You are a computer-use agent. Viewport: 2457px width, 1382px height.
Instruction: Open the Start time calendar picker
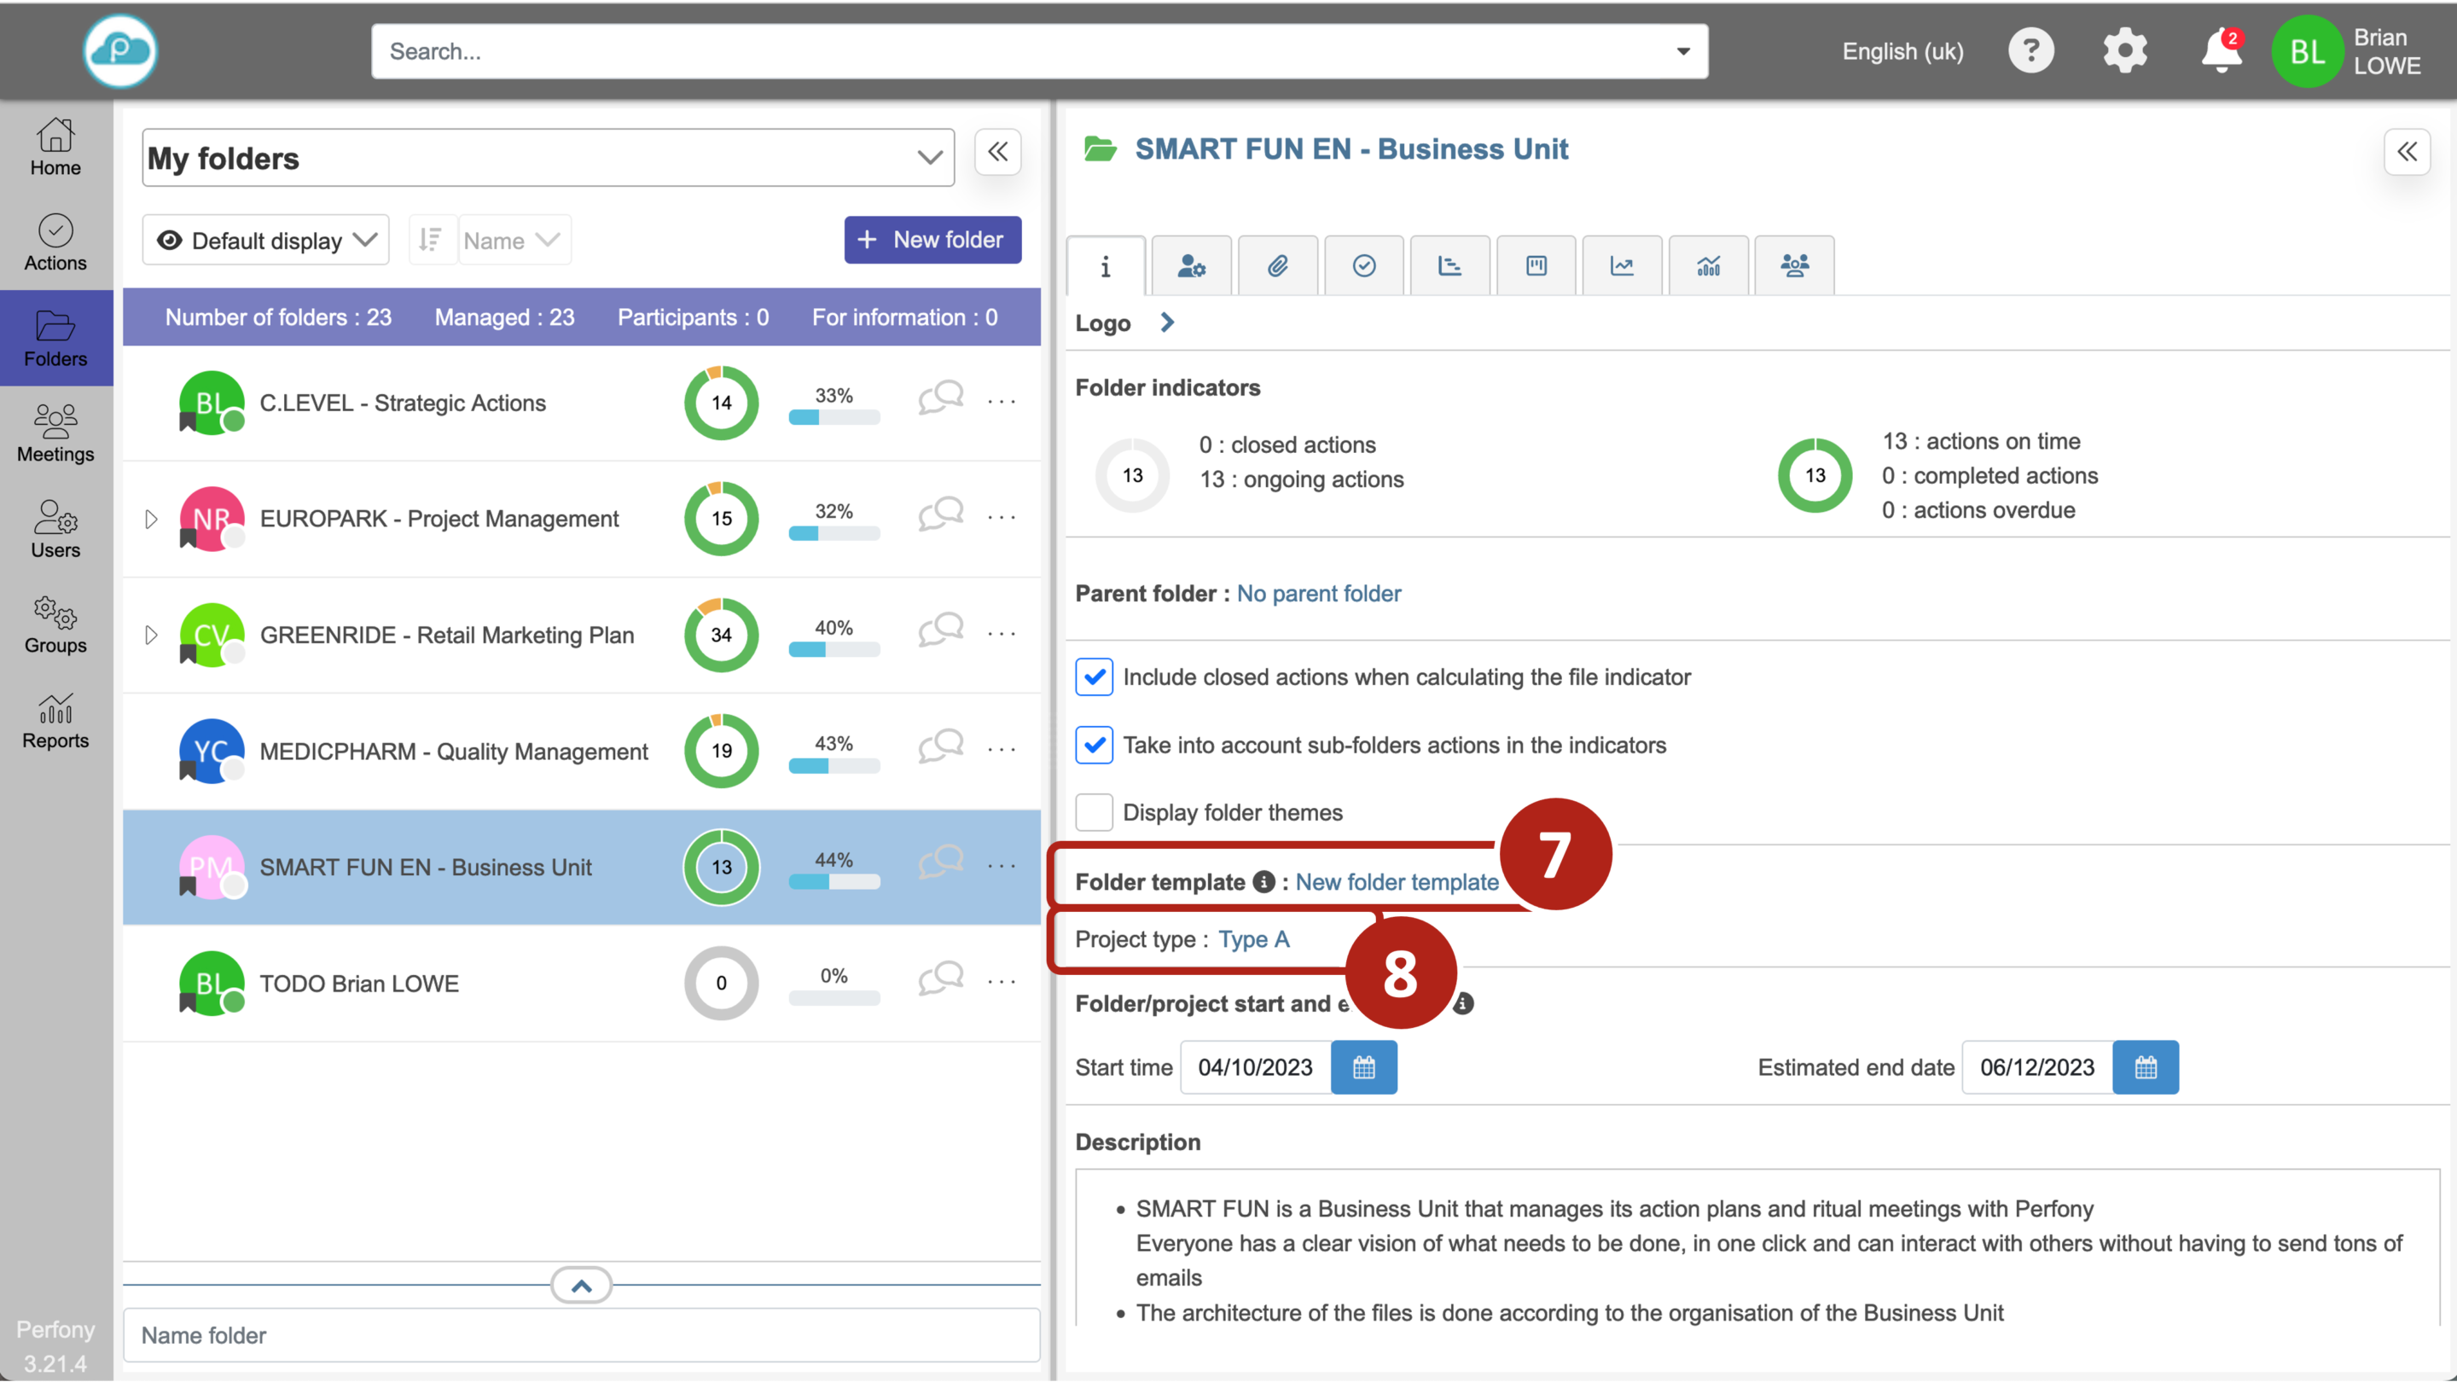click(1363, 1067)
